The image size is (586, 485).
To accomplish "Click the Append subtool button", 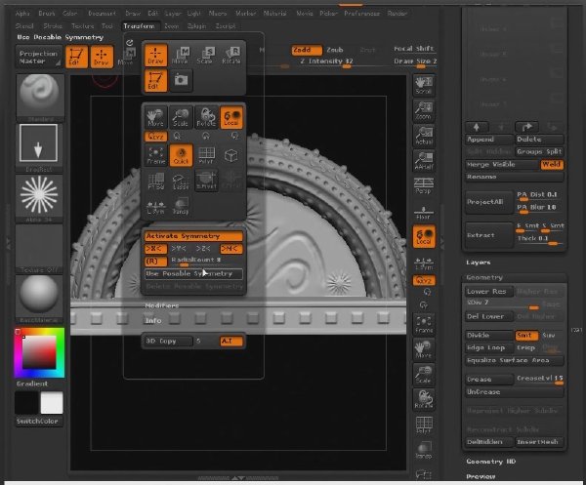I will (489, 140).
